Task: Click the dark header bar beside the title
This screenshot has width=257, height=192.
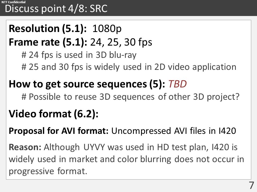Action: point(182,8)
